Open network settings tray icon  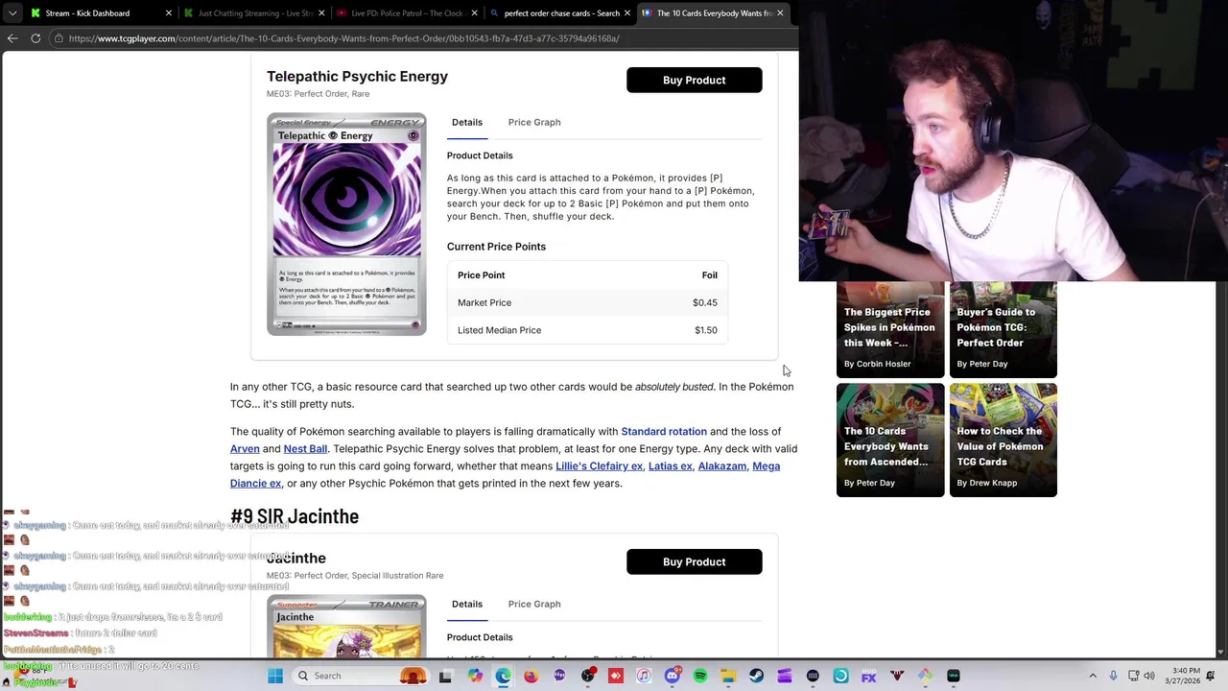(x=1134, y=676)
